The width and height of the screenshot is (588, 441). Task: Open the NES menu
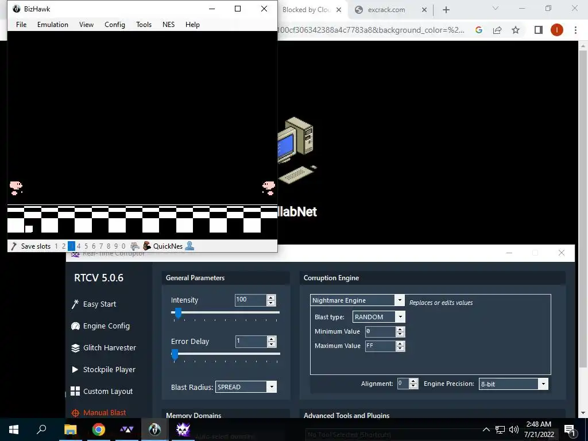(168, 24)
